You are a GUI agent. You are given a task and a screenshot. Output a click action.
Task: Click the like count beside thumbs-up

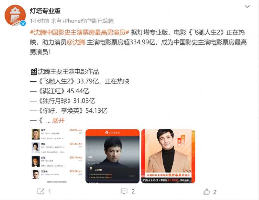[x=215, y=192]
